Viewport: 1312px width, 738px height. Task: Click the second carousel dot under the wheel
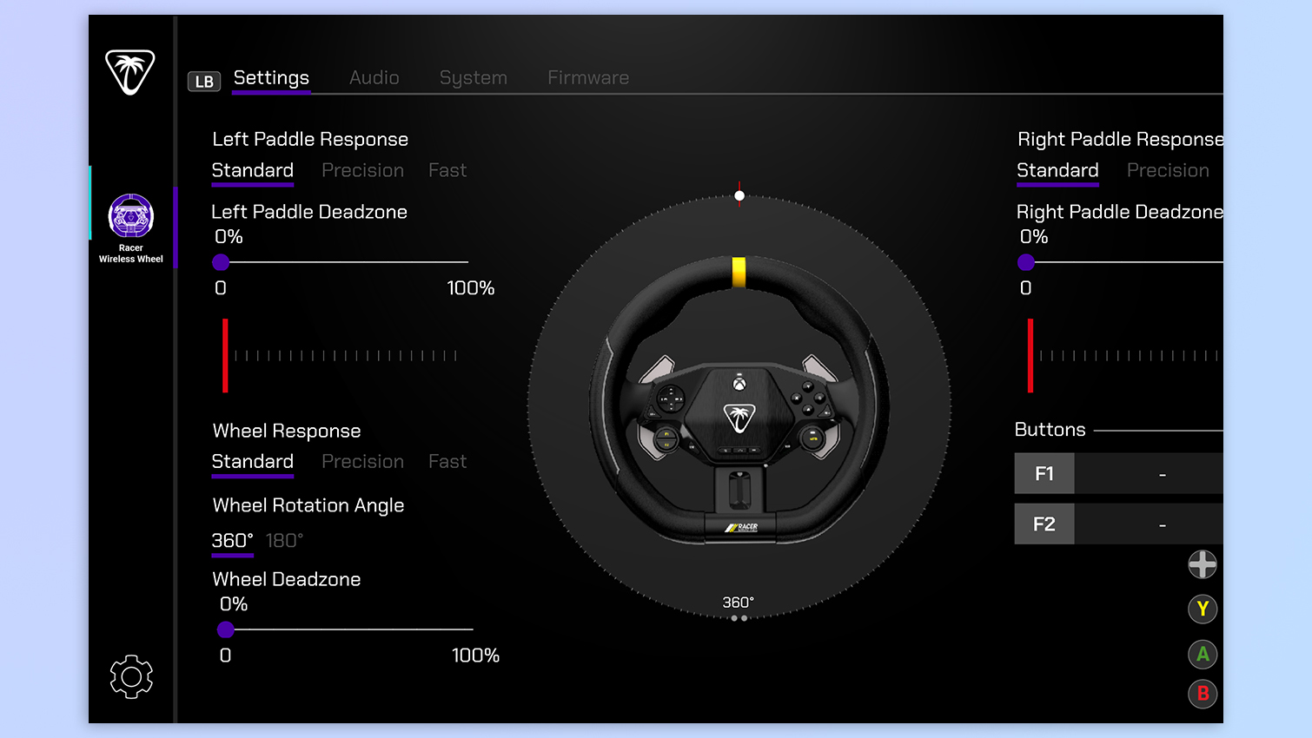tap(745, 617)
